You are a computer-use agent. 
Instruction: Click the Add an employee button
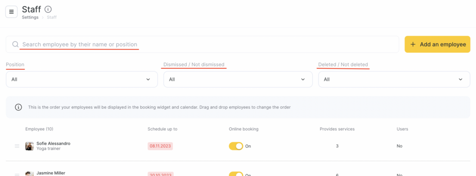(x=437, y=45)
